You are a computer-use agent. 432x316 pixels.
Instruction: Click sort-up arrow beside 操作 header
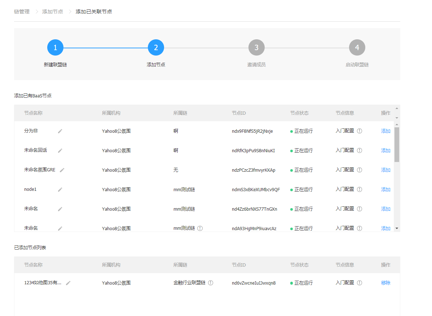point(397,108)
